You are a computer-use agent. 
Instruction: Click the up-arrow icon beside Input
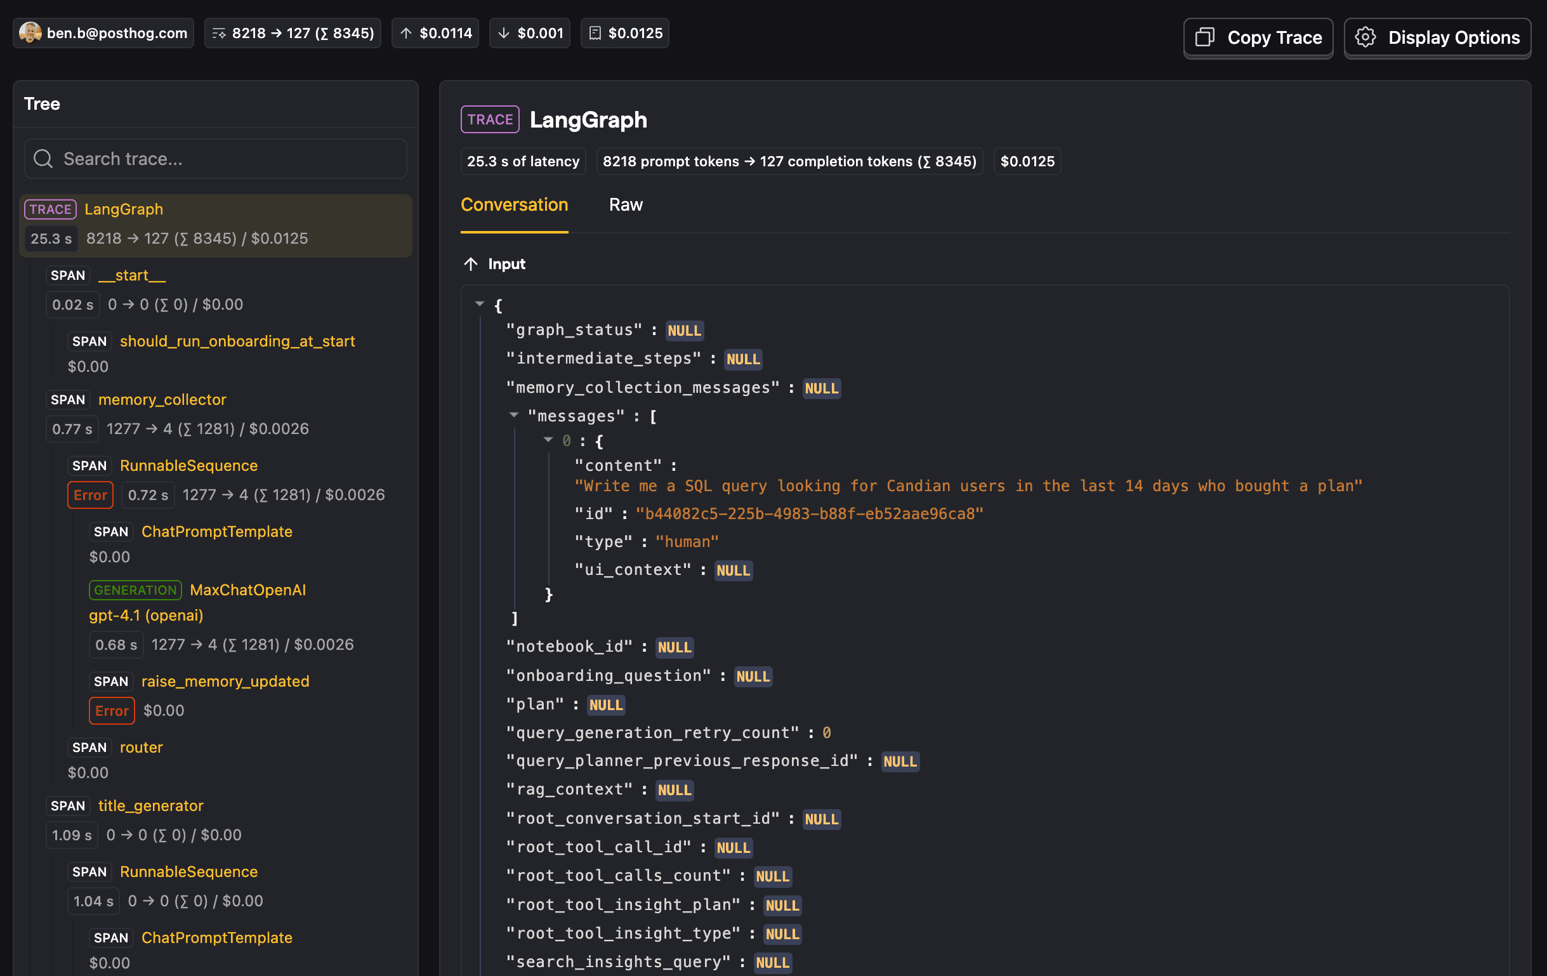tap(471, 264)
